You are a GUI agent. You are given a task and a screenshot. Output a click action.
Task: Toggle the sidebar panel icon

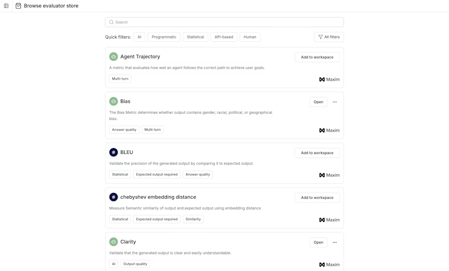point(6,6)
